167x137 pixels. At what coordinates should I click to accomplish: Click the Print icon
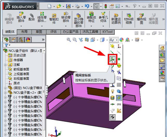[77, 6]
